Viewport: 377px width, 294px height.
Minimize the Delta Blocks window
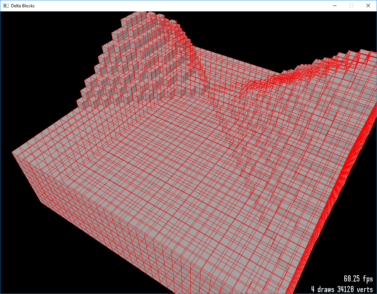pyautogui.click(x=334, y=6)
